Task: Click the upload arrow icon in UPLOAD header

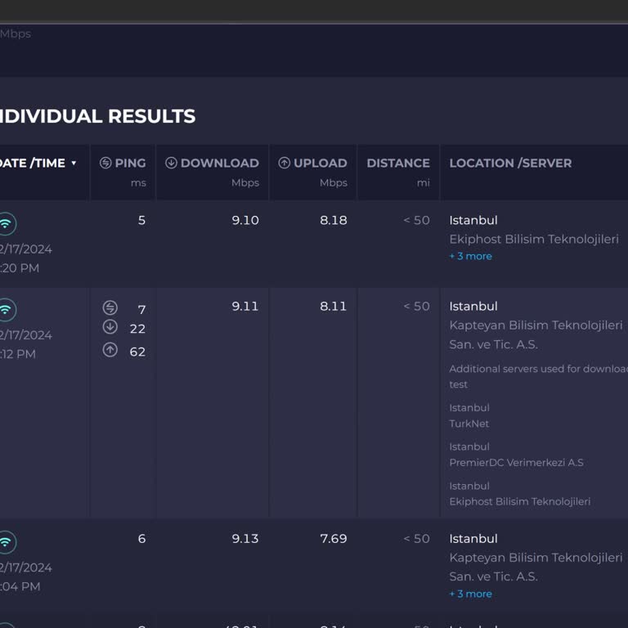Action: pos(285,163)
